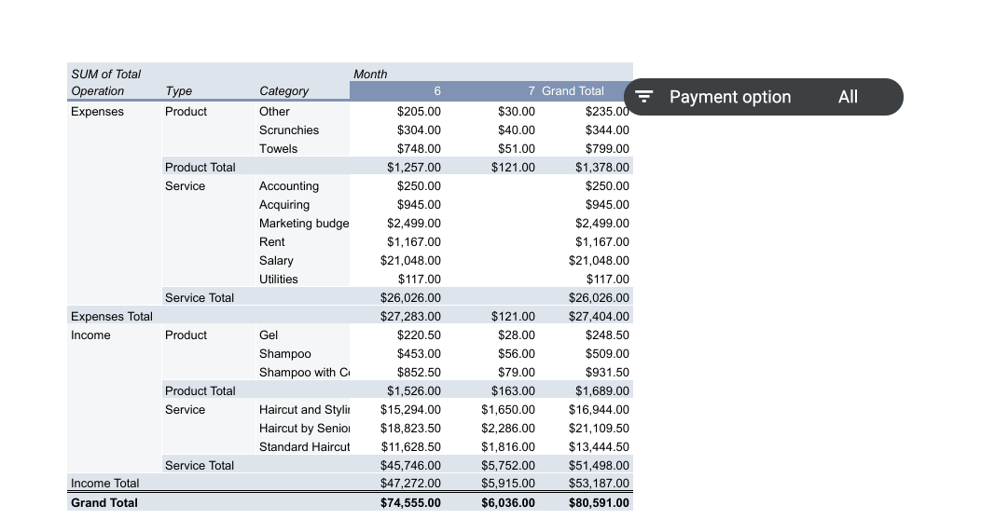This screenshot has height=519, width=981.
Task: Click the 'Month' header cell
Action: pos(370,74)
